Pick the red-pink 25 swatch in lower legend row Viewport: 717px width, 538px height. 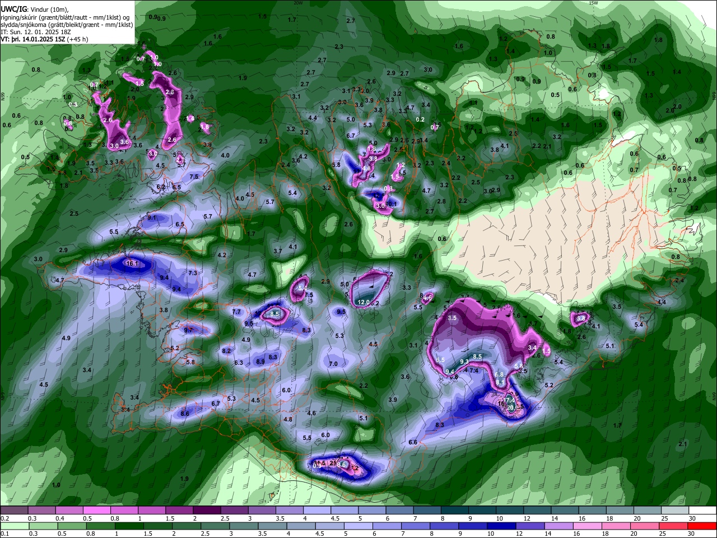[673, 526]
